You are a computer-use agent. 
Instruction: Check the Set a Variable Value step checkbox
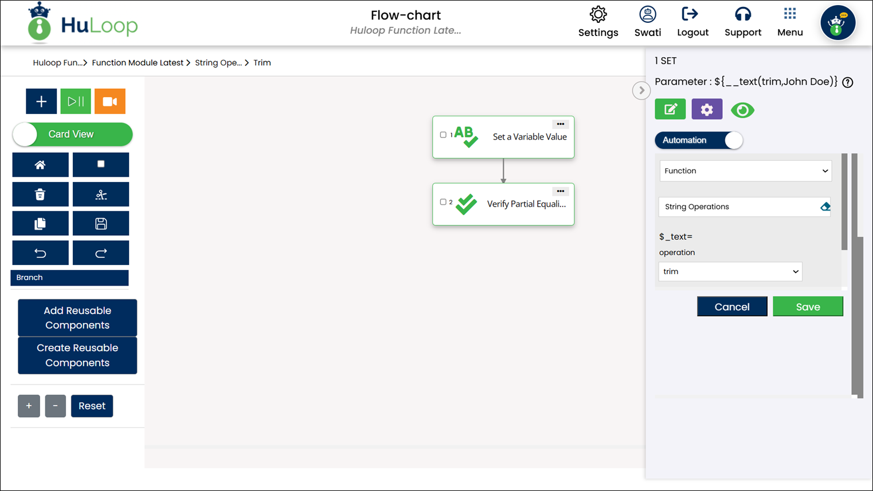443,135
